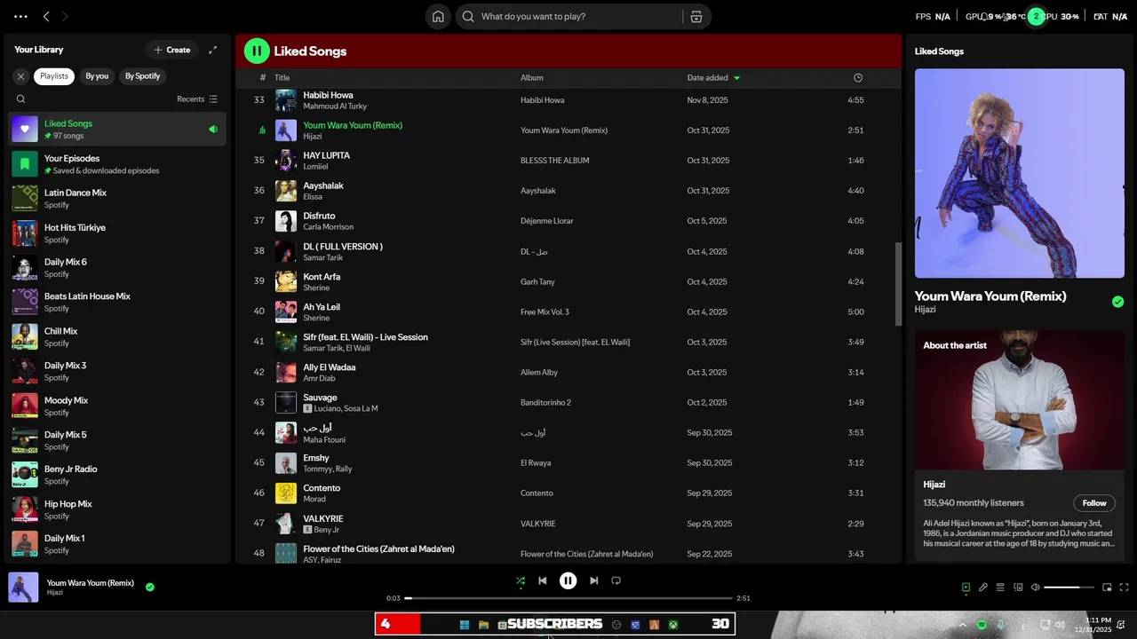
Task: Toggle shuffle off in the player
Action: [521, 580]
